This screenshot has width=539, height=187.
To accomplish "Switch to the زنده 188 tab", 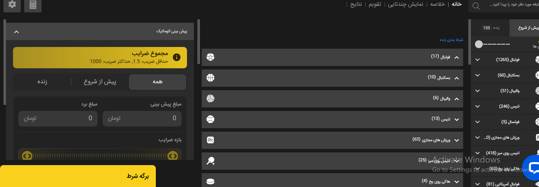I will click(491, 28).
